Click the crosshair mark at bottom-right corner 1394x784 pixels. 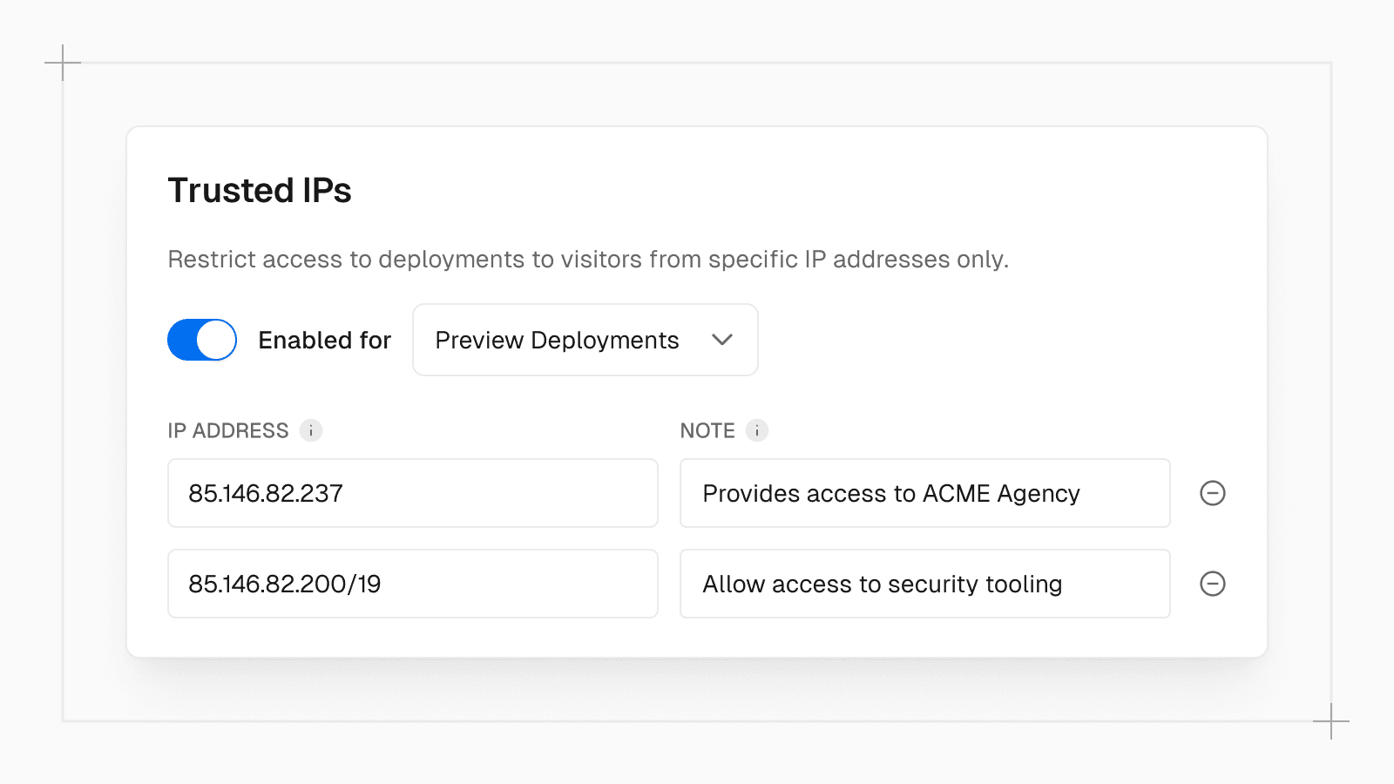1331,721
